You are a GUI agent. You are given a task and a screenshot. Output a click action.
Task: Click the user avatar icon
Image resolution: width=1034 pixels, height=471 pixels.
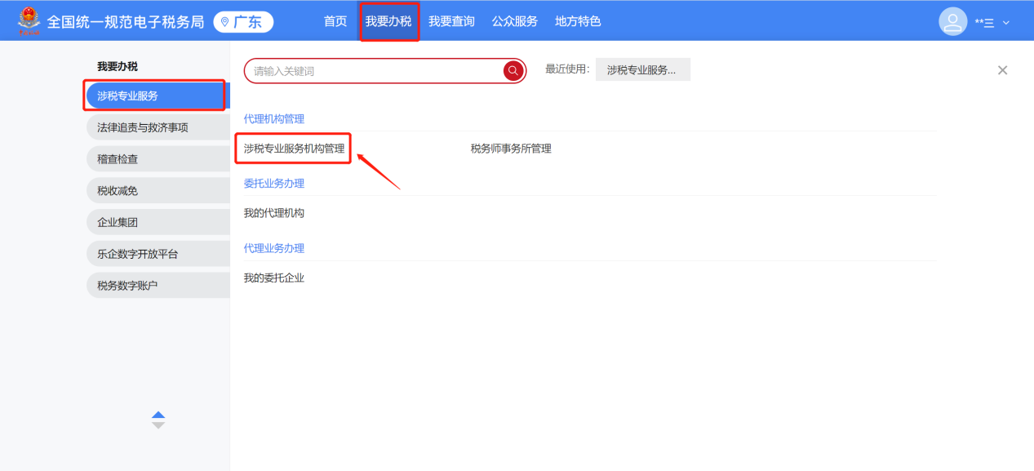coord(952,21)
